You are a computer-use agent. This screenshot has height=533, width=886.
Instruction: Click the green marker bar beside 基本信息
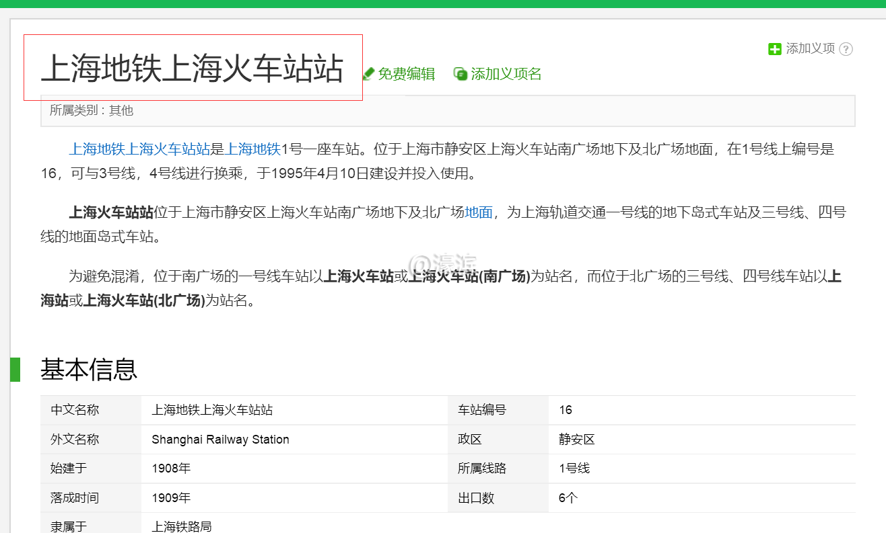point(15,370)
